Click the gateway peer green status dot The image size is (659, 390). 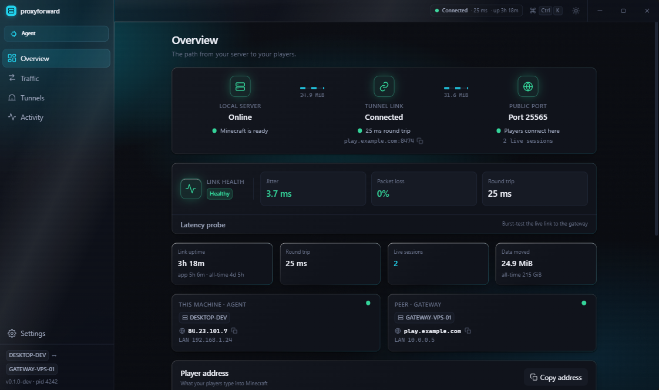click(x=584, y=303)
